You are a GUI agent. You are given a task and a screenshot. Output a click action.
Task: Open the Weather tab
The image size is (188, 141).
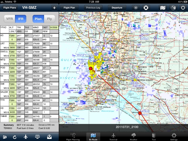(x=133, y=137)
